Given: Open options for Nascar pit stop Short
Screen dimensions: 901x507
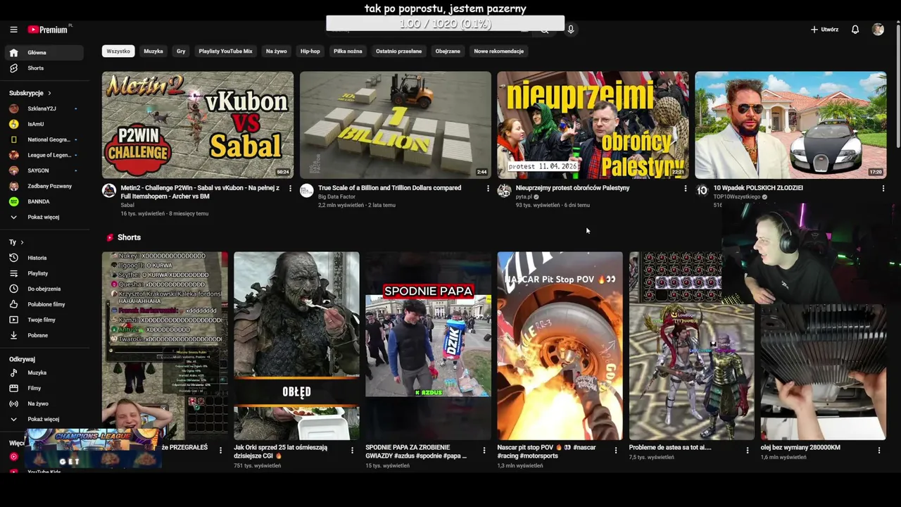Looking at the screenshot, I should (x=616, y=450).
